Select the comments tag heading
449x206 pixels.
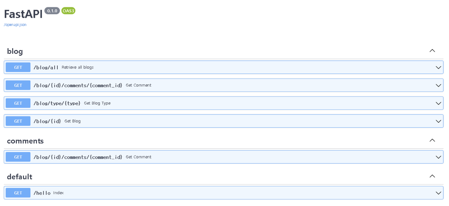point(25,141)
